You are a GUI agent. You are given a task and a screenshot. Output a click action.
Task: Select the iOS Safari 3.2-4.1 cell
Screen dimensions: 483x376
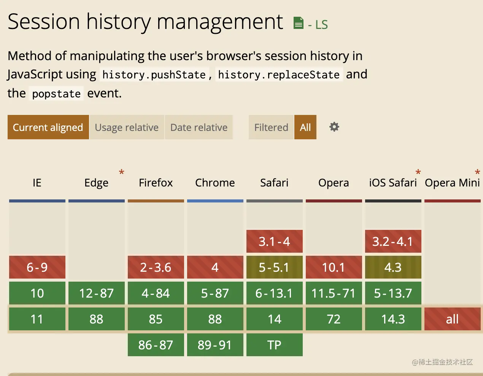click(x=393, y=241)
